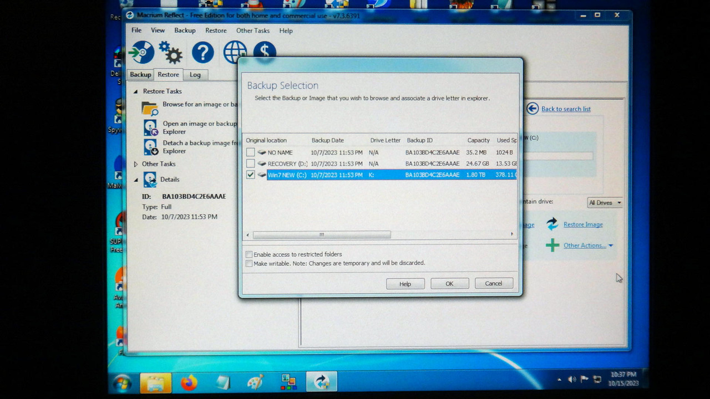Image resolution: width=710 pixels, height=399 pixels.
Task: Open the Other Tasks menu
Action: (253, 30)
